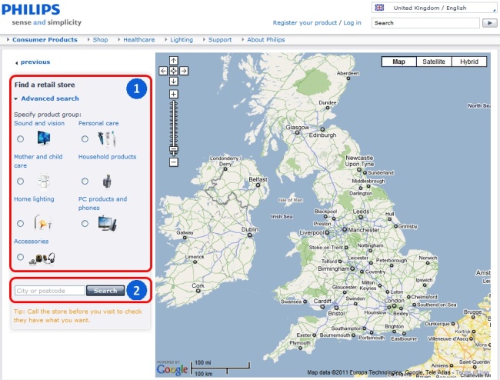The width and height of the screenshot is (500, 380).
Task: Open the Support menu
Action: pos(220,39)
